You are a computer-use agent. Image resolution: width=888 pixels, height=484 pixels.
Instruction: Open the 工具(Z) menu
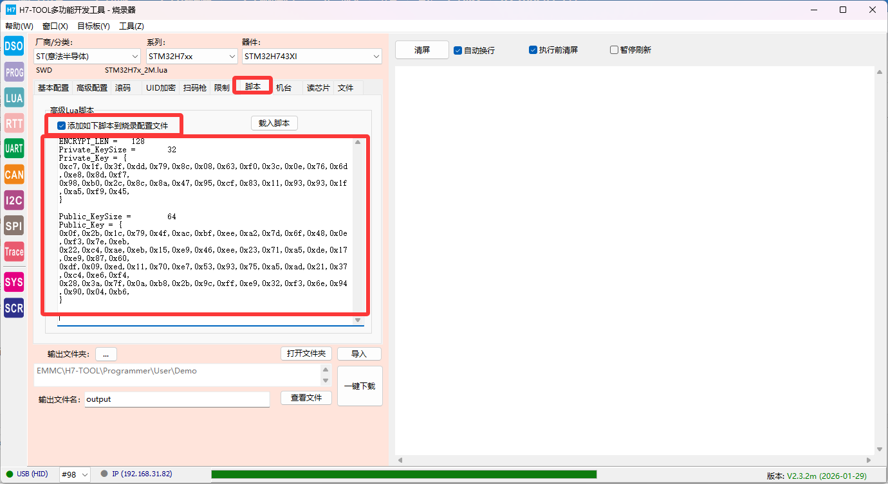(x=131, y=26)
